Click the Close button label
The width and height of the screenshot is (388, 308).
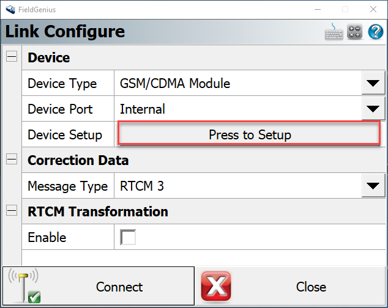[311, 287]
